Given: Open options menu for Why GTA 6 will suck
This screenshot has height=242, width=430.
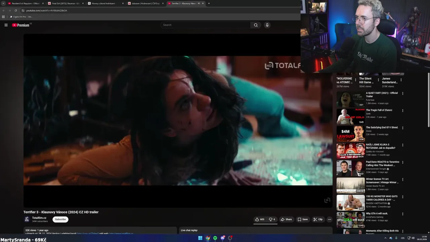Looking at the screenshot, I should [403, 214].
